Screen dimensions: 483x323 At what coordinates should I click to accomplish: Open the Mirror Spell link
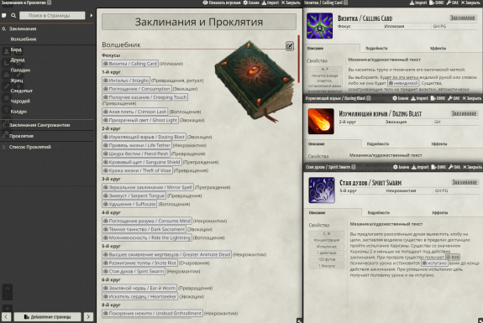148,187
